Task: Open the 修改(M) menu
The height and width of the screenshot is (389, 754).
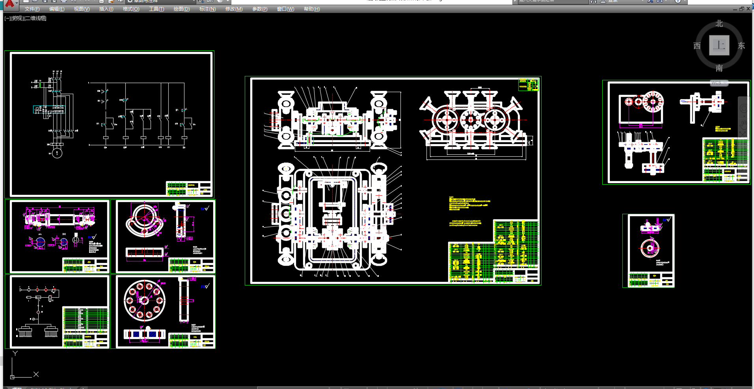Action: pos(234,9)
